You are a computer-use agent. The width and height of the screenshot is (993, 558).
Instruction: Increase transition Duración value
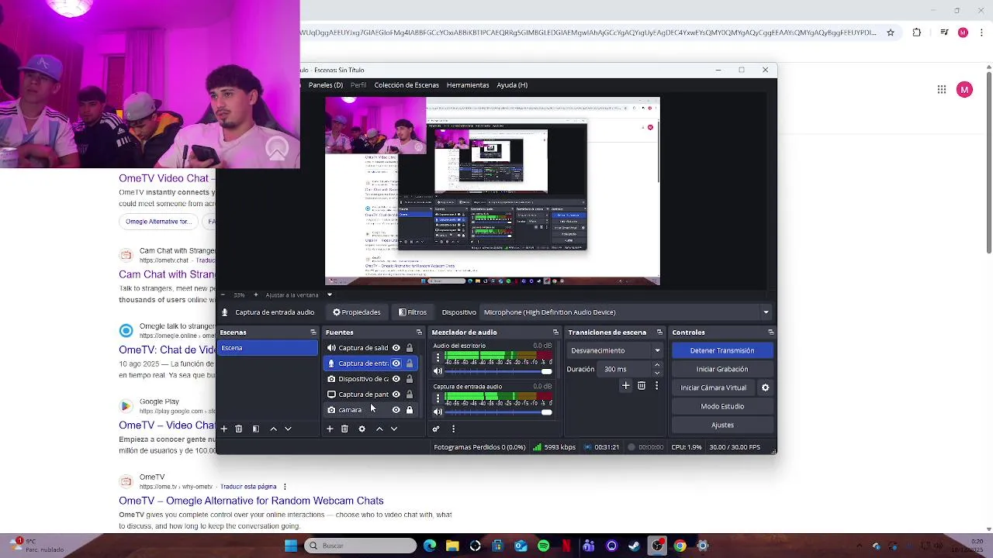point(657,365)
